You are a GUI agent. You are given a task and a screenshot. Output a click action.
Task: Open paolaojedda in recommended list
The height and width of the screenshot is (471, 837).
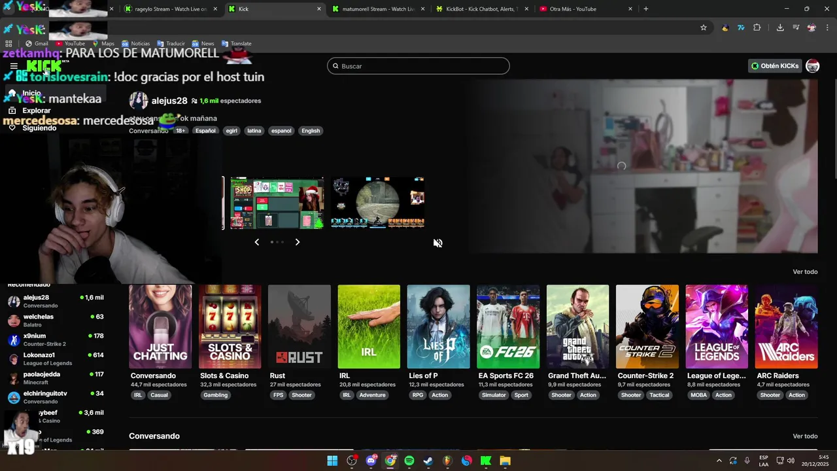pyautogui.click(x=56, y=378)
